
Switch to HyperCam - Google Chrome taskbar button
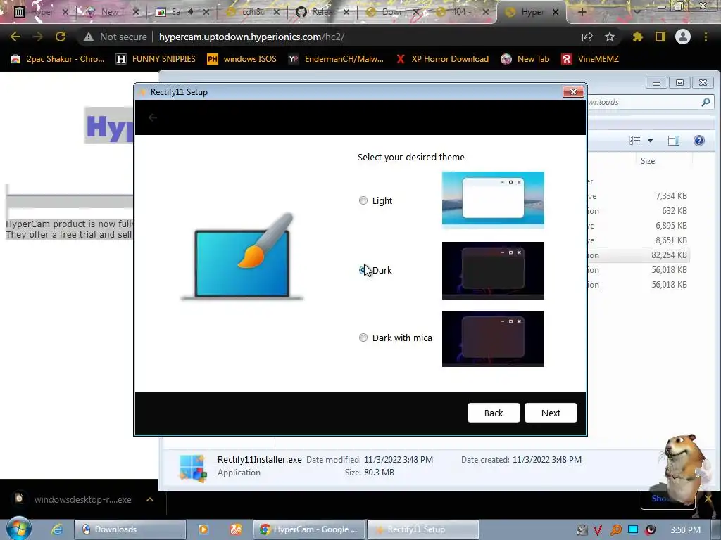pos(309,529)
